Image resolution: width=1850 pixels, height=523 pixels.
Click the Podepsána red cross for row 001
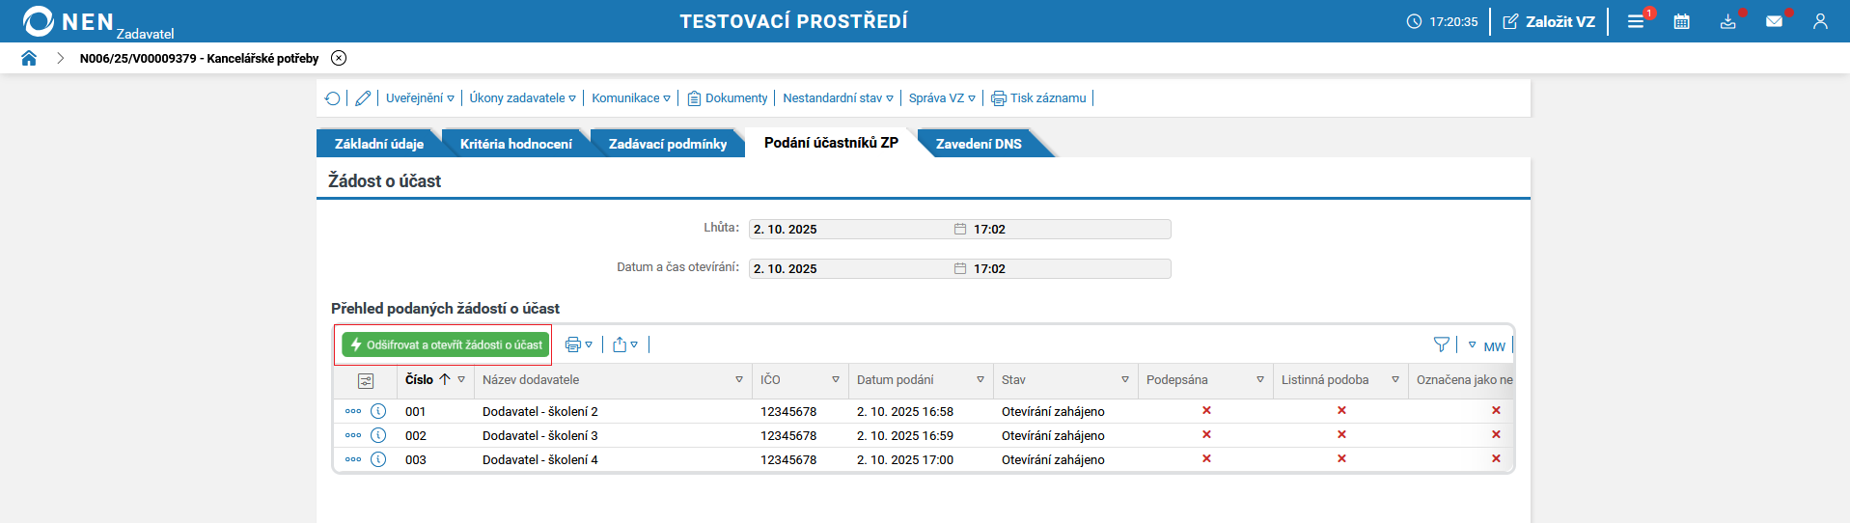click(x=1206, y=411)
